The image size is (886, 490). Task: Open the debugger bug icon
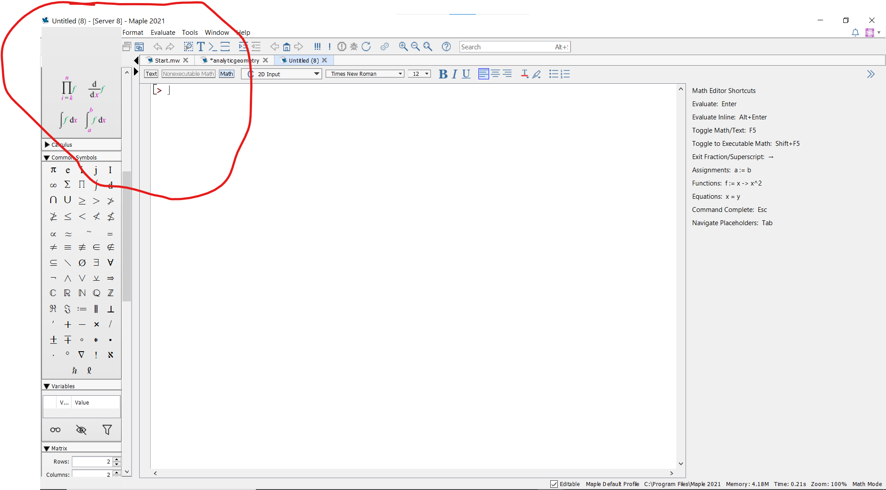[x=354, y=47]
